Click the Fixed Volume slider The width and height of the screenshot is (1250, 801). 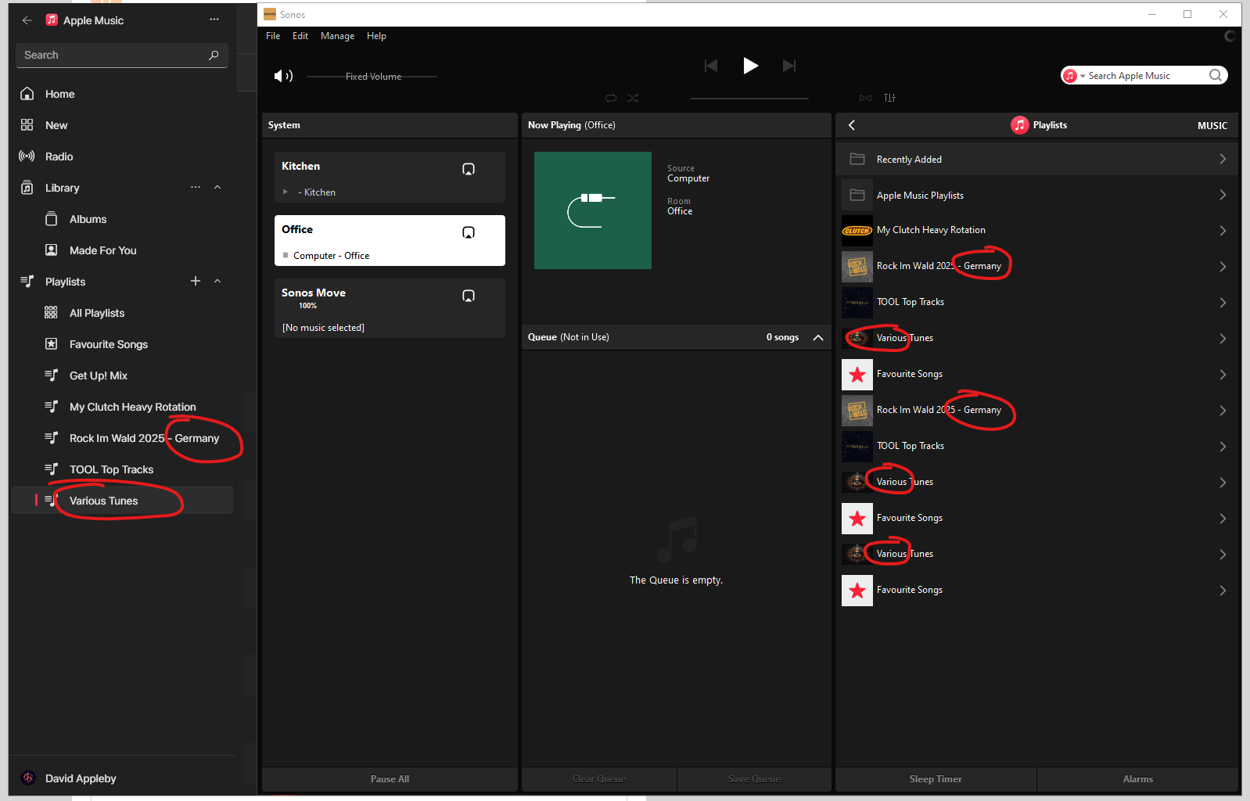click(x=372, y=77)
